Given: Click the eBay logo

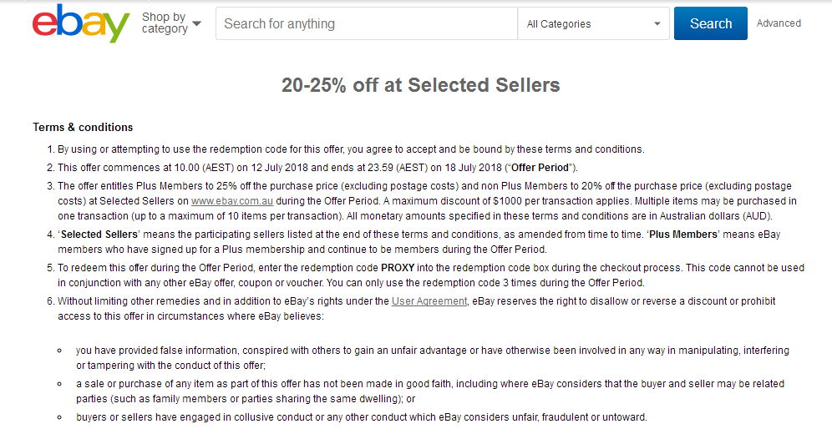Looking at the screenshot, I should click(x=81, y=23).
